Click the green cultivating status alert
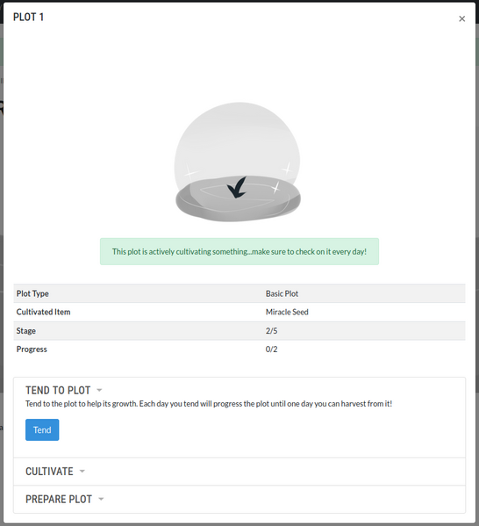This screenshot has height=526, width=479. coord(239,252)
